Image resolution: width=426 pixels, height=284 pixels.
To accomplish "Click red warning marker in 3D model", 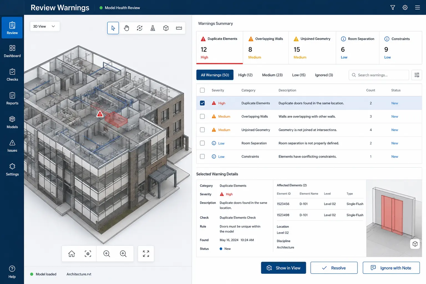I will (100, 114).
